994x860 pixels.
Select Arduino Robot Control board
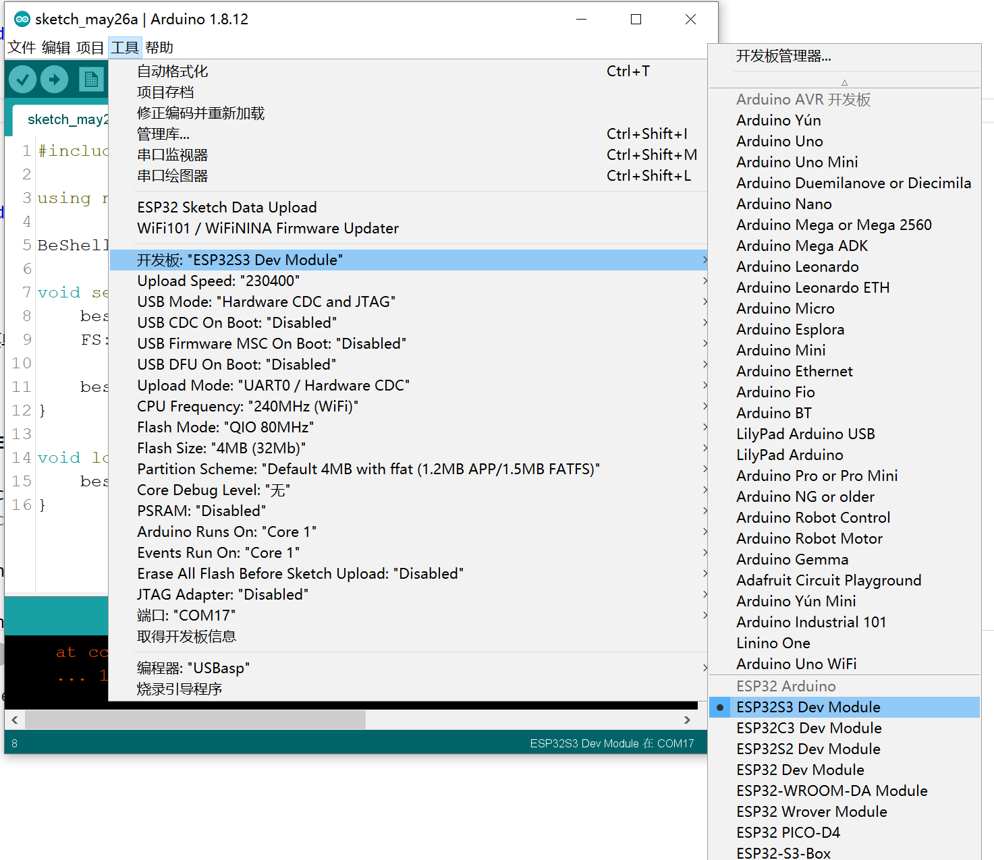(844, 518)
